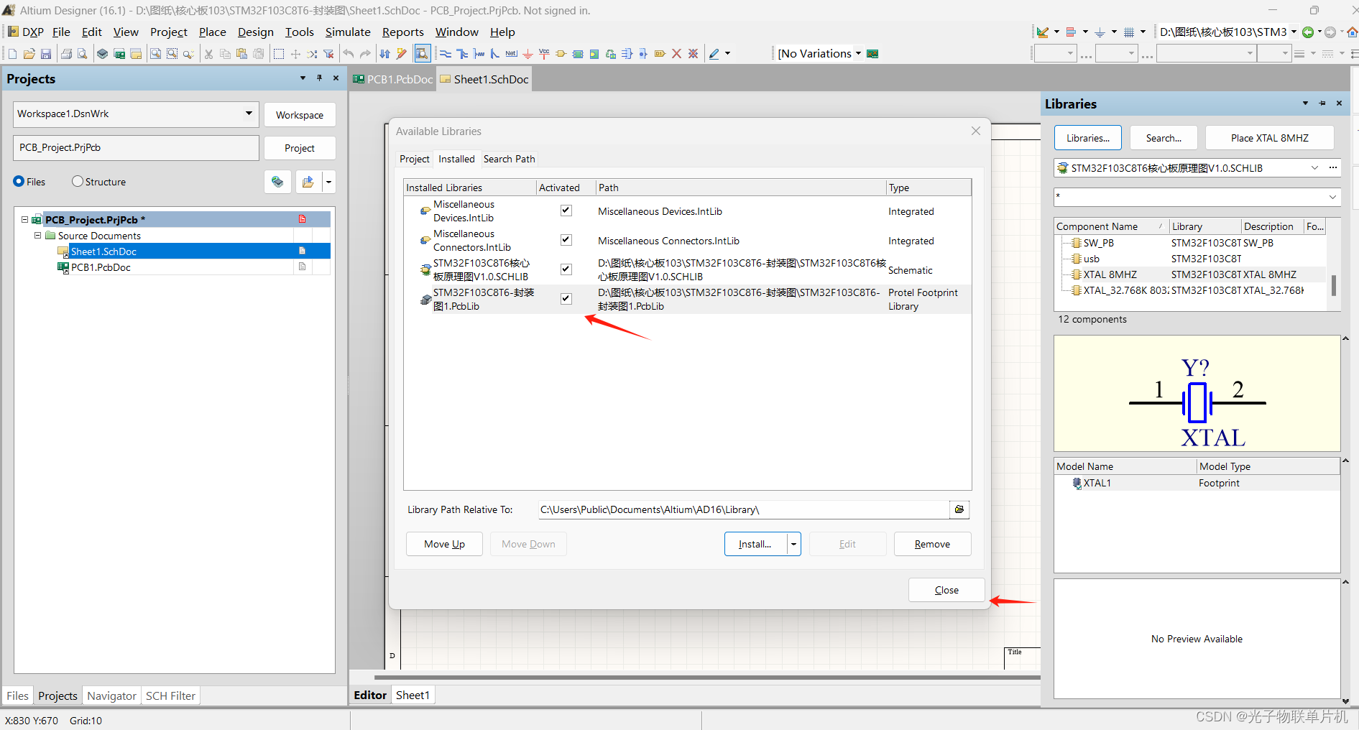Click the ellipsis button beside library selector

1333,168
